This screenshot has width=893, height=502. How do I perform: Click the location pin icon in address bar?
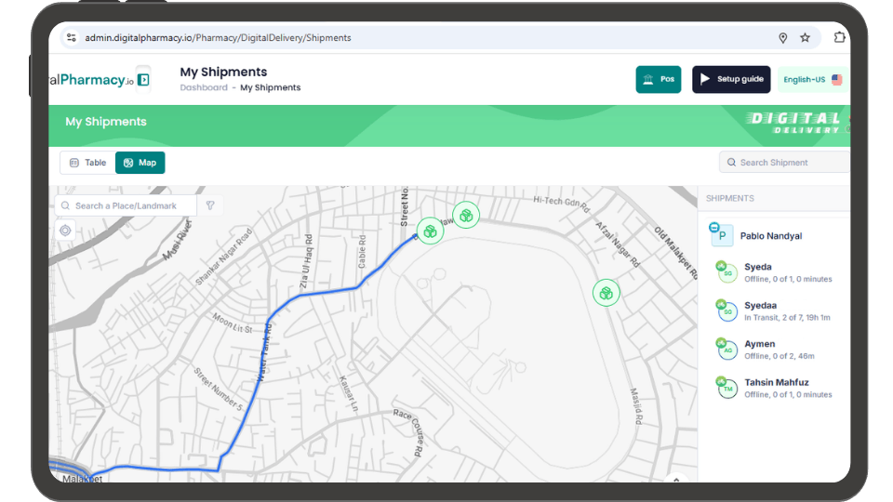pos(782,38)
